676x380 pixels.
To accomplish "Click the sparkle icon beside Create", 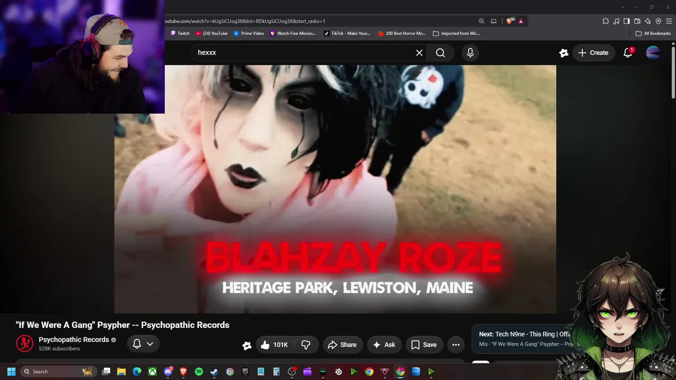I will [564, 53].
